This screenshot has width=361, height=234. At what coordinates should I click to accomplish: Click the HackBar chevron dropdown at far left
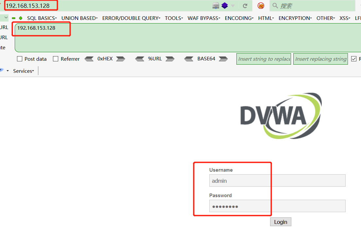tap(6, 18)
